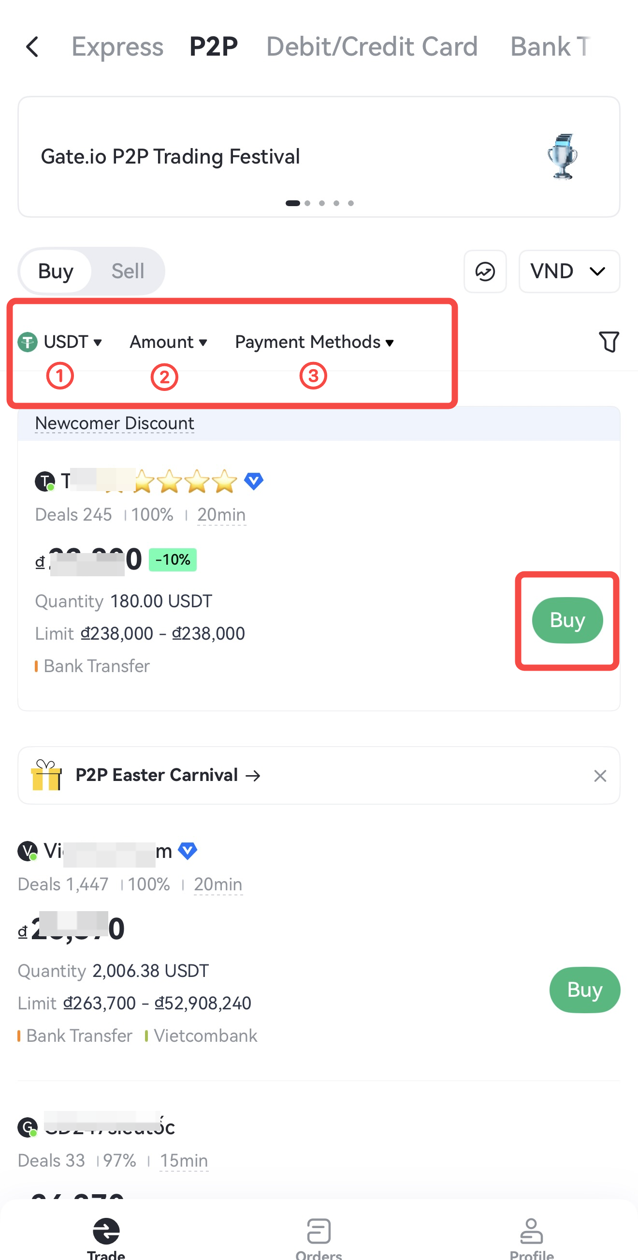Open the filter funnel icon

[608, 342]
